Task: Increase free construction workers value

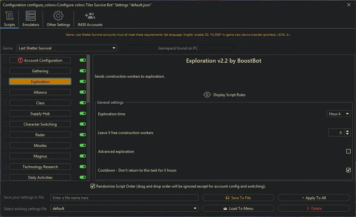Action: pos(347,131)
